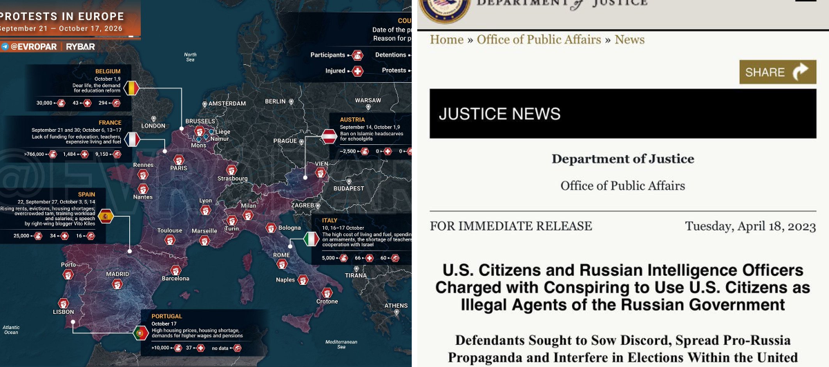Click the Injured legend icon

pyautogui.click(x=357, y=71)
